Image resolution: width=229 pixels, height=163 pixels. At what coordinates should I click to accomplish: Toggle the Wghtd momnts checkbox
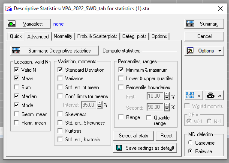pyautogui.click(x=187, y=106)
